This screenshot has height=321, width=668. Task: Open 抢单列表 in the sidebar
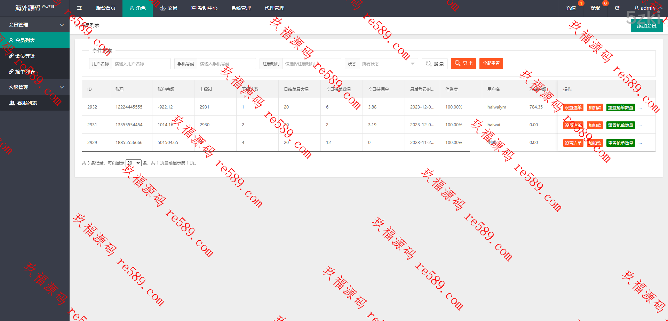[x=25, y=72]
